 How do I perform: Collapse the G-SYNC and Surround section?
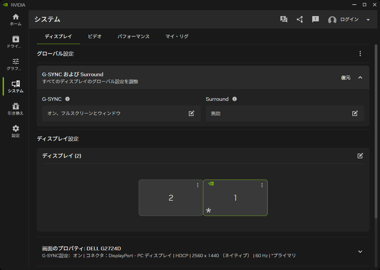(360, 78)
